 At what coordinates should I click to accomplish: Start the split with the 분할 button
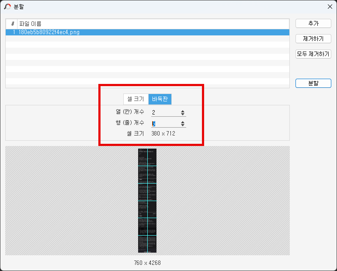coord(313,83)
